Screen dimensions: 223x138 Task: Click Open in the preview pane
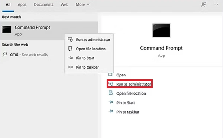pyautogui.click(x=121, y=75)
